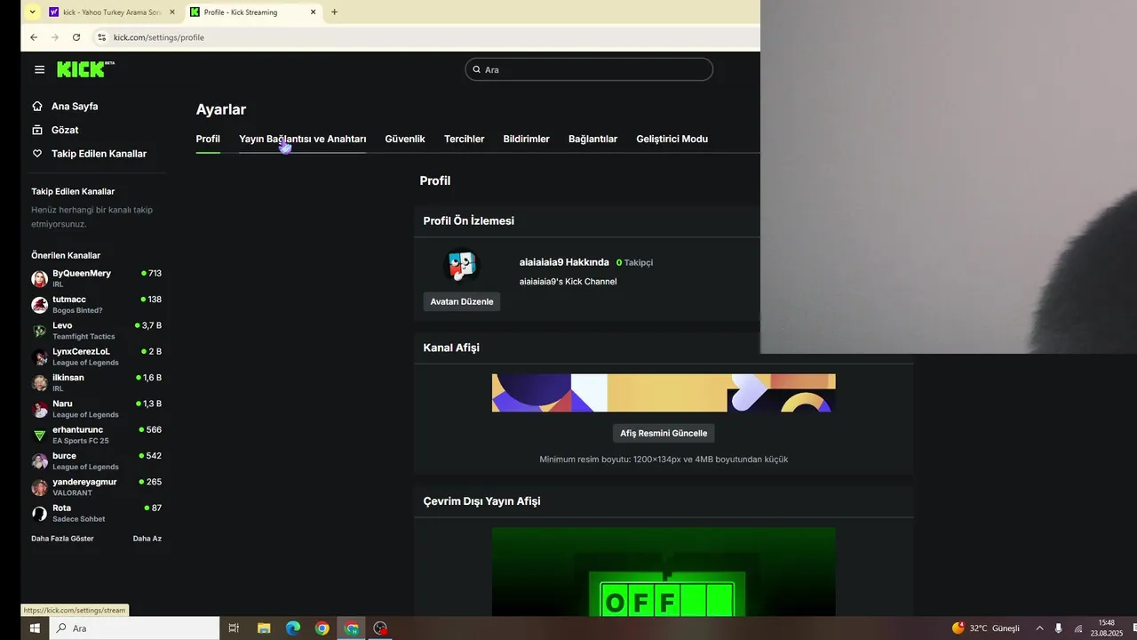Open ilkinsan channel avatar

tap(39, 383)
